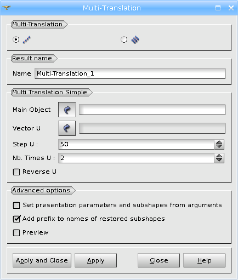Click the SALOME logo in the title bar
The height and width of the screenshot is (280, 238).
point(7,8)
